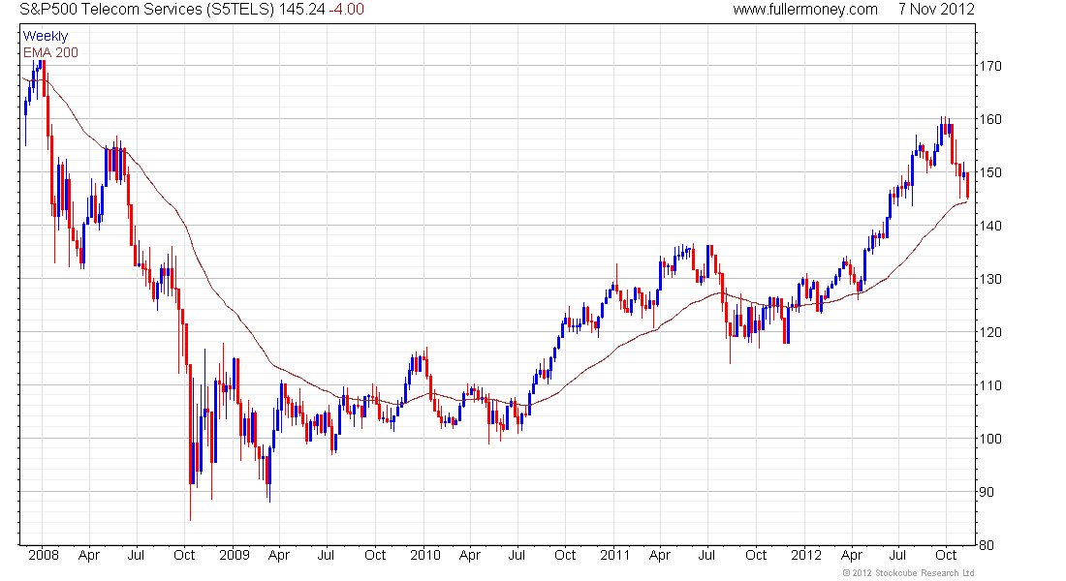The width and height of the screenshot is (1066, 581).
Task: Click the 2008 year label on time axis
Action: 44,555
